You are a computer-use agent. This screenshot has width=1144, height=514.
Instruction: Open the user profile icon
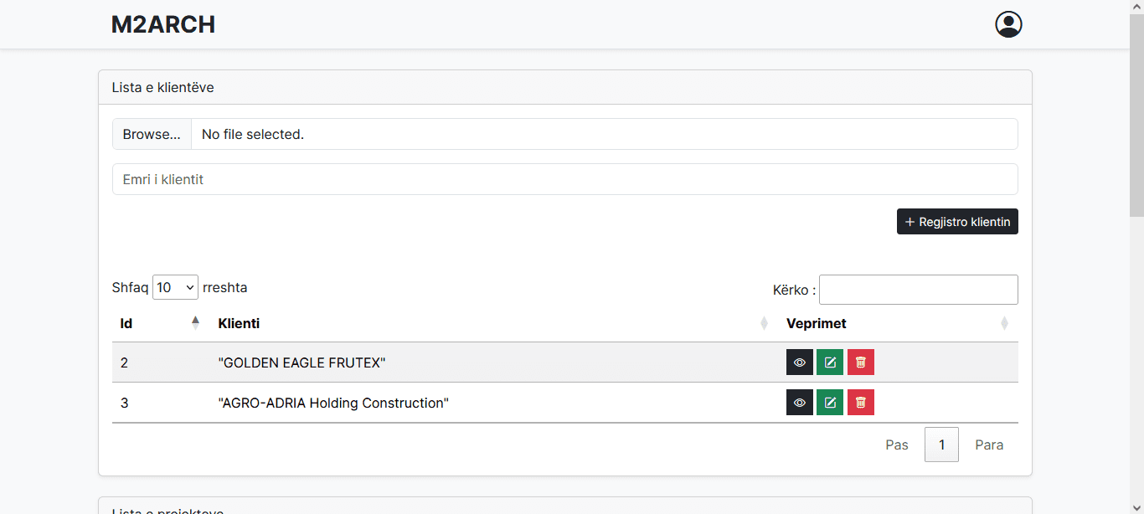coord(1008,24)
